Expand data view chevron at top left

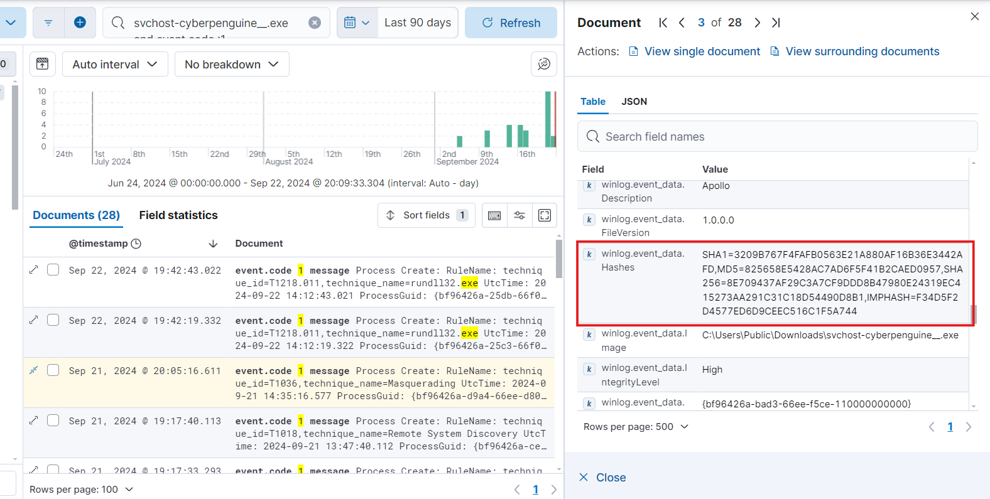point(11,23)
